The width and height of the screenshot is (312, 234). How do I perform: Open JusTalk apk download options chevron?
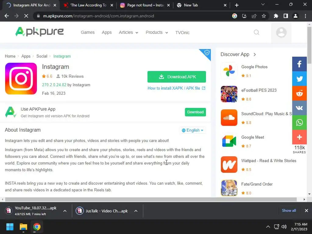136,211
